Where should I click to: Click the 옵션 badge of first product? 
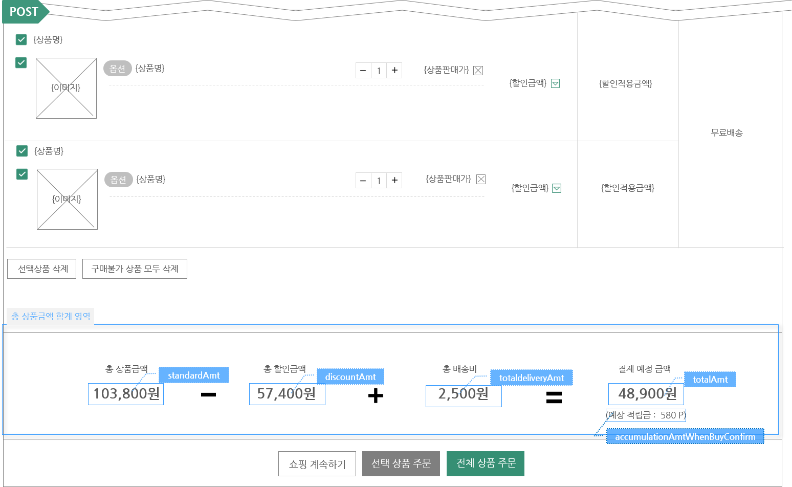click(117, 69)
